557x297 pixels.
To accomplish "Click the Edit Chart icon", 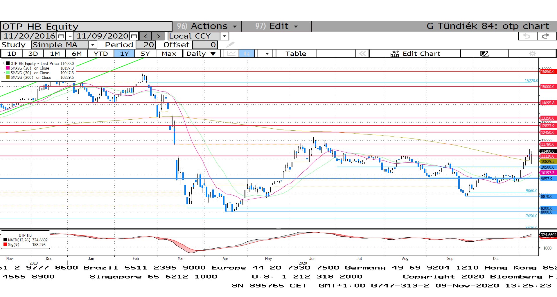I will coord(395,54).
